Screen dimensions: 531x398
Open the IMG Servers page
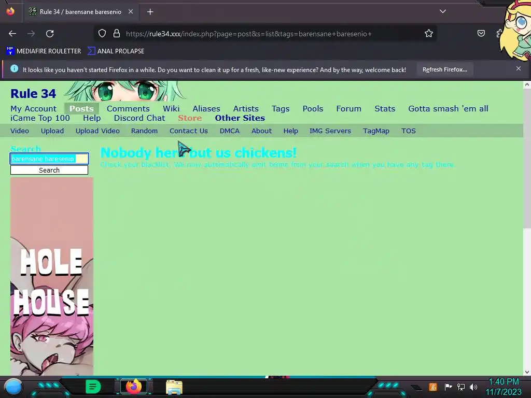click(330, 131)
